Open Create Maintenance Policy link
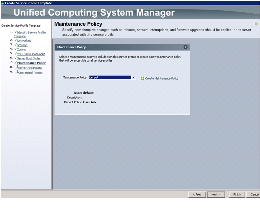 pyautogui.click(x=162, y=78)
